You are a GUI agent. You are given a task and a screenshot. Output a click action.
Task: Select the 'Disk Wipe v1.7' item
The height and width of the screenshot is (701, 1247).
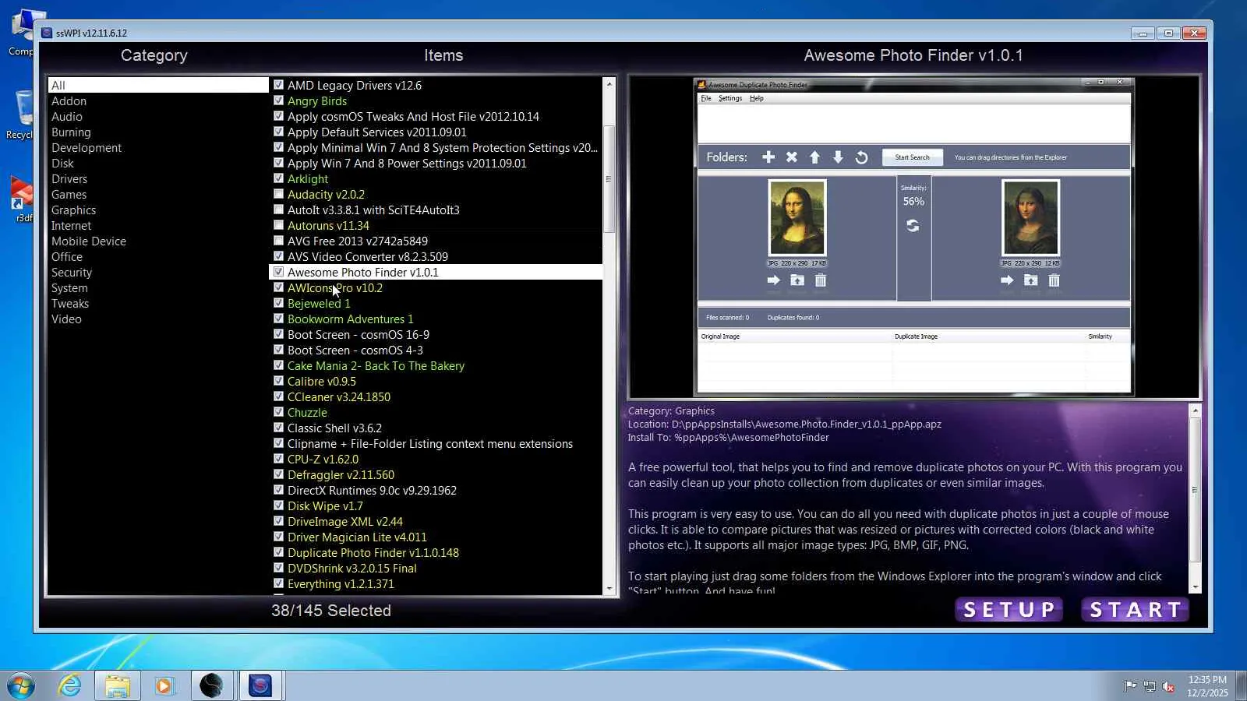[x=325, y=505]
